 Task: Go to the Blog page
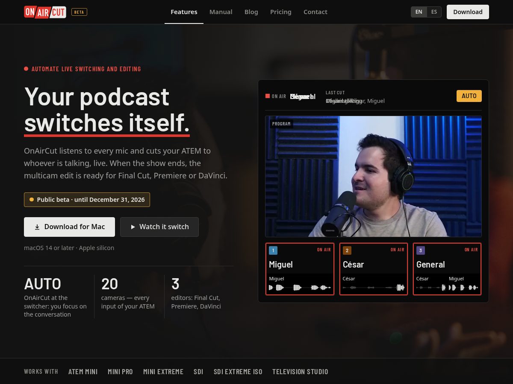251,12
